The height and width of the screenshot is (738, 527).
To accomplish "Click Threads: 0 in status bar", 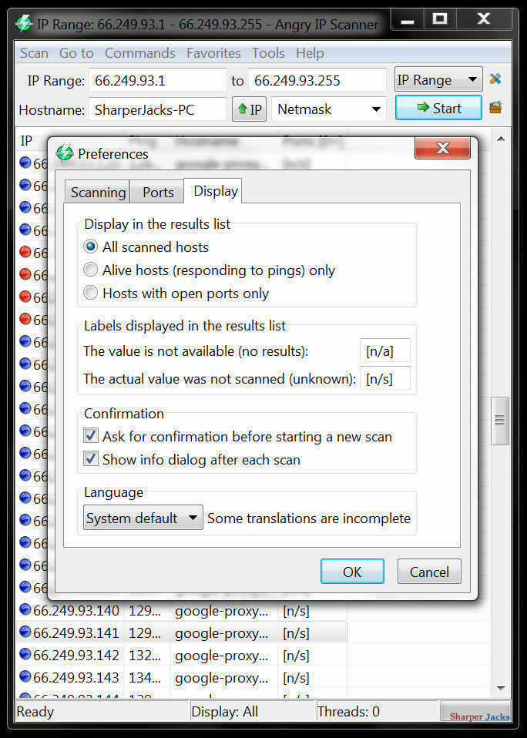I will pos(348,711).
